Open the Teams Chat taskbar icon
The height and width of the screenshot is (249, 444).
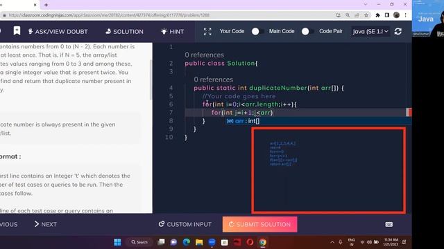click(x=173, y=242)
